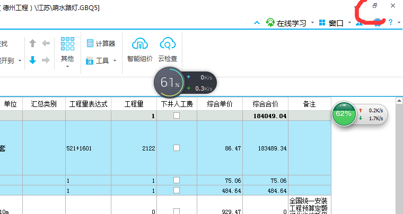Click the 单位 column header

pyautogui.click(x=10, y=104)
